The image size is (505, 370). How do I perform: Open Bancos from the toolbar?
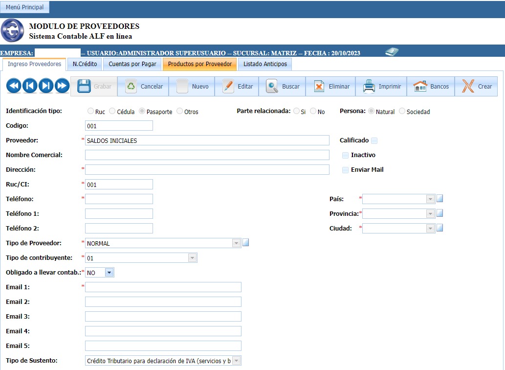tap(420, 87)
